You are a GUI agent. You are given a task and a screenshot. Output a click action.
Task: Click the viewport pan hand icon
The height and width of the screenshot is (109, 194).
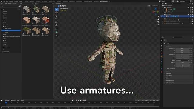[x=158, y=19]
